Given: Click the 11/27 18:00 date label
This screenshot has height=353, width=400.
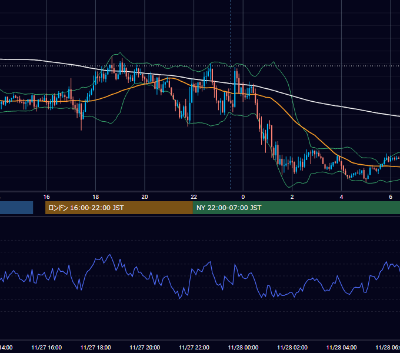Looking at the screenshot, I should point(96,347).
